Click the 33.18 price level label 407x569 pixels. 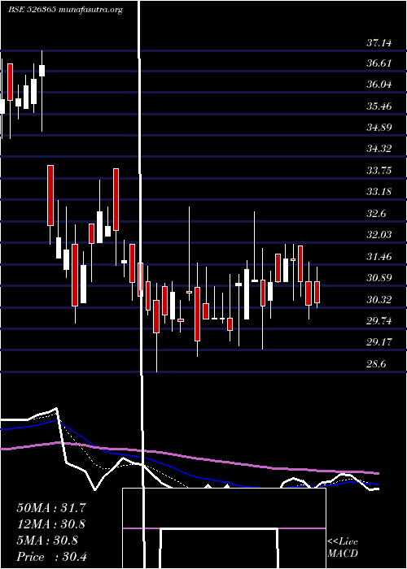(379, 191)
